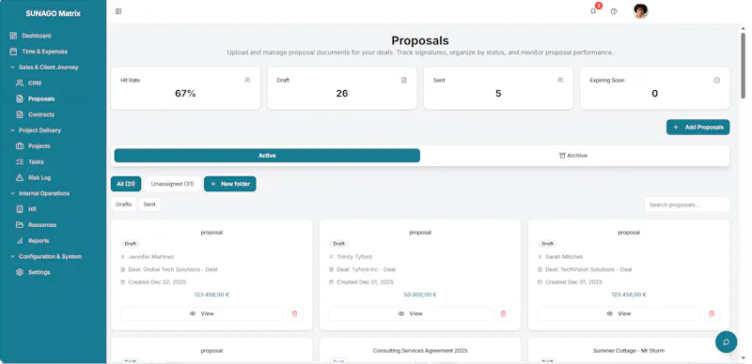
Task: Switch to the Active tab
Action: tap(267, 156)
